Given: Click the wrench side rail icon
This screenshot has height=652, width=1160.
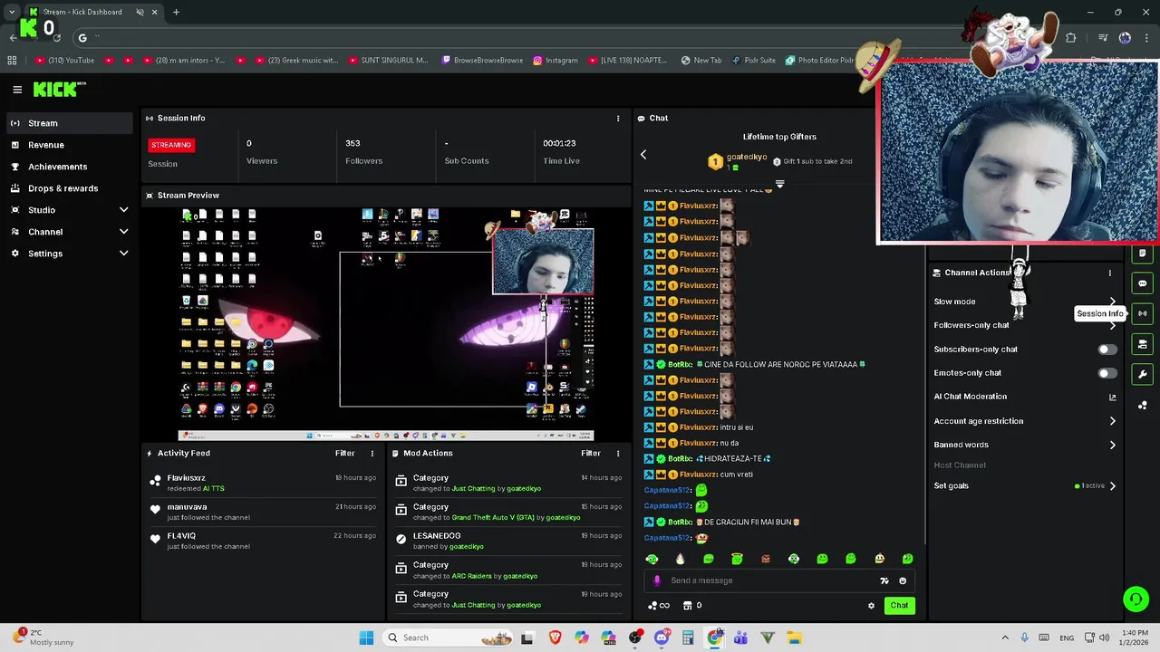Looking at the screenshot, I should point(1143,374).
